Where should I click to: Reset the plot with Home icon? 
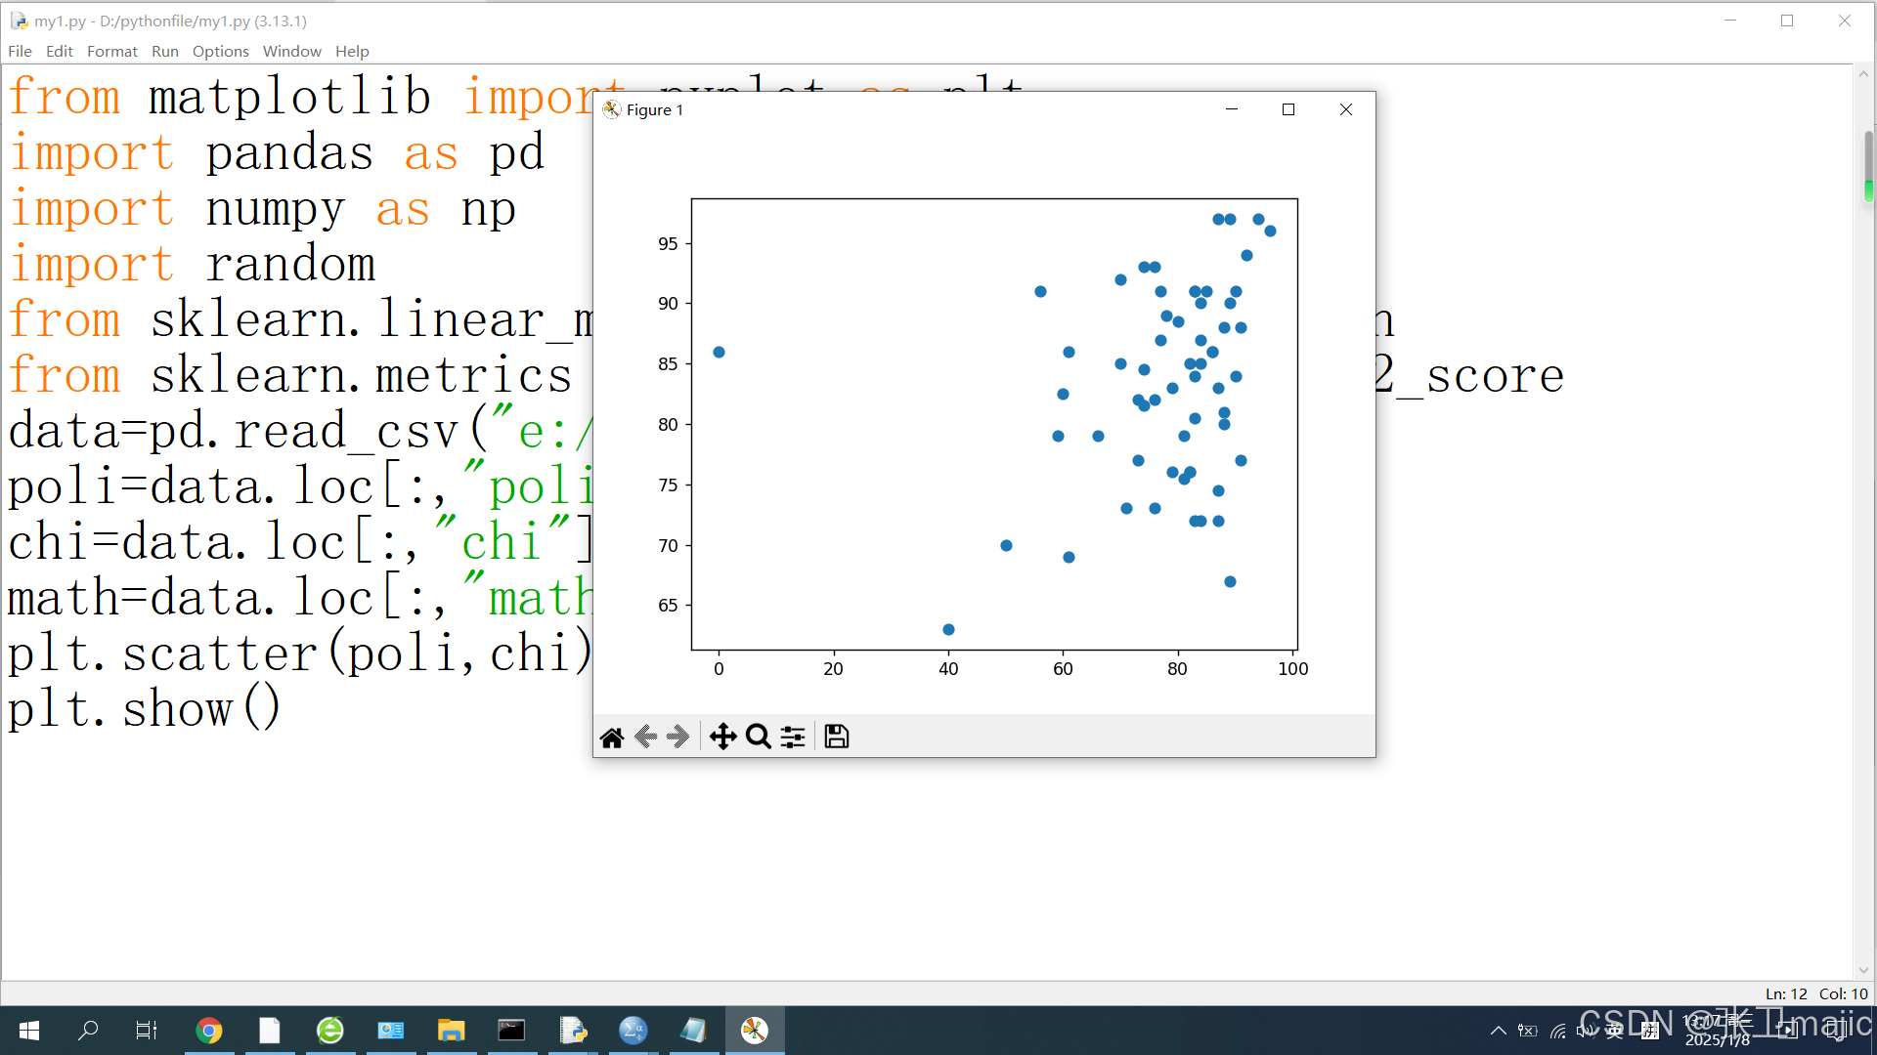point(612,737)
